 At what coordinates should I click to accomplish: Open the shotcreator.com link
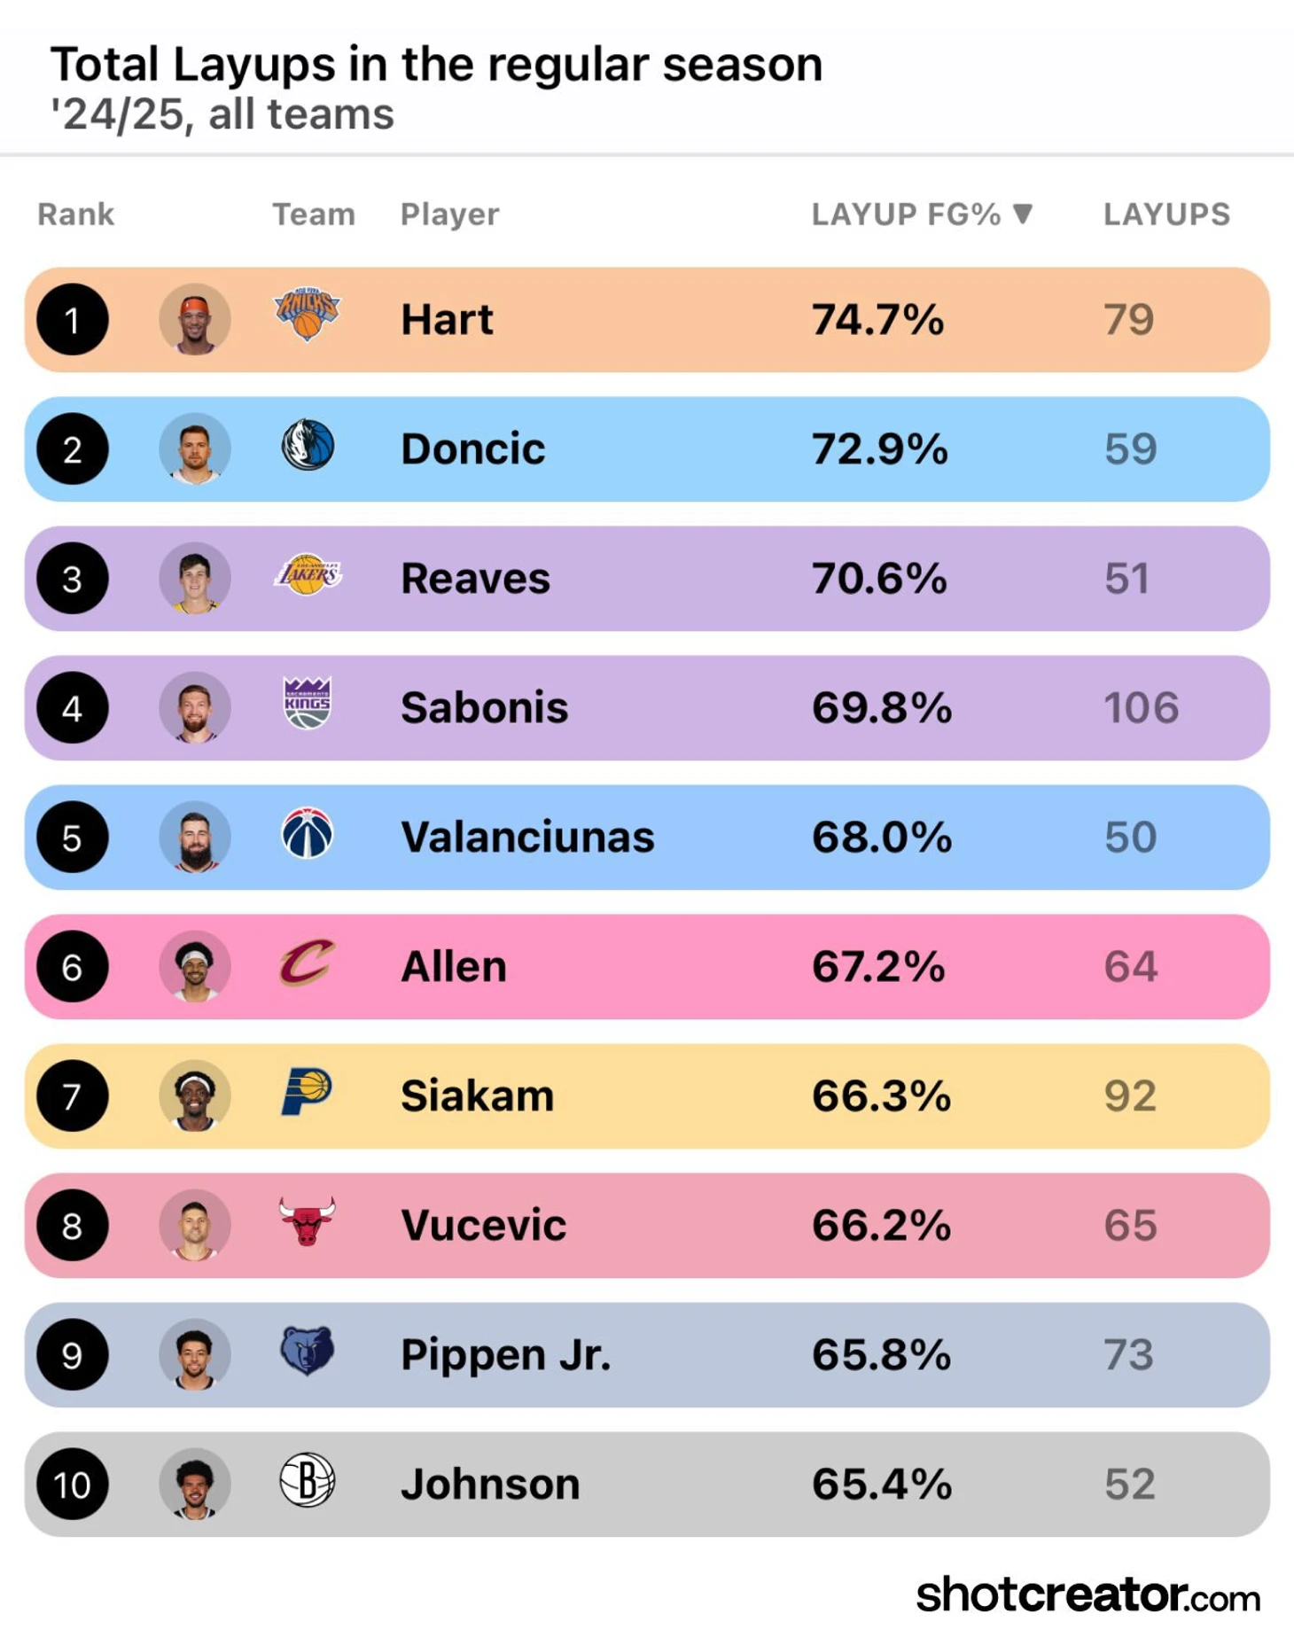(1087, 1596)
